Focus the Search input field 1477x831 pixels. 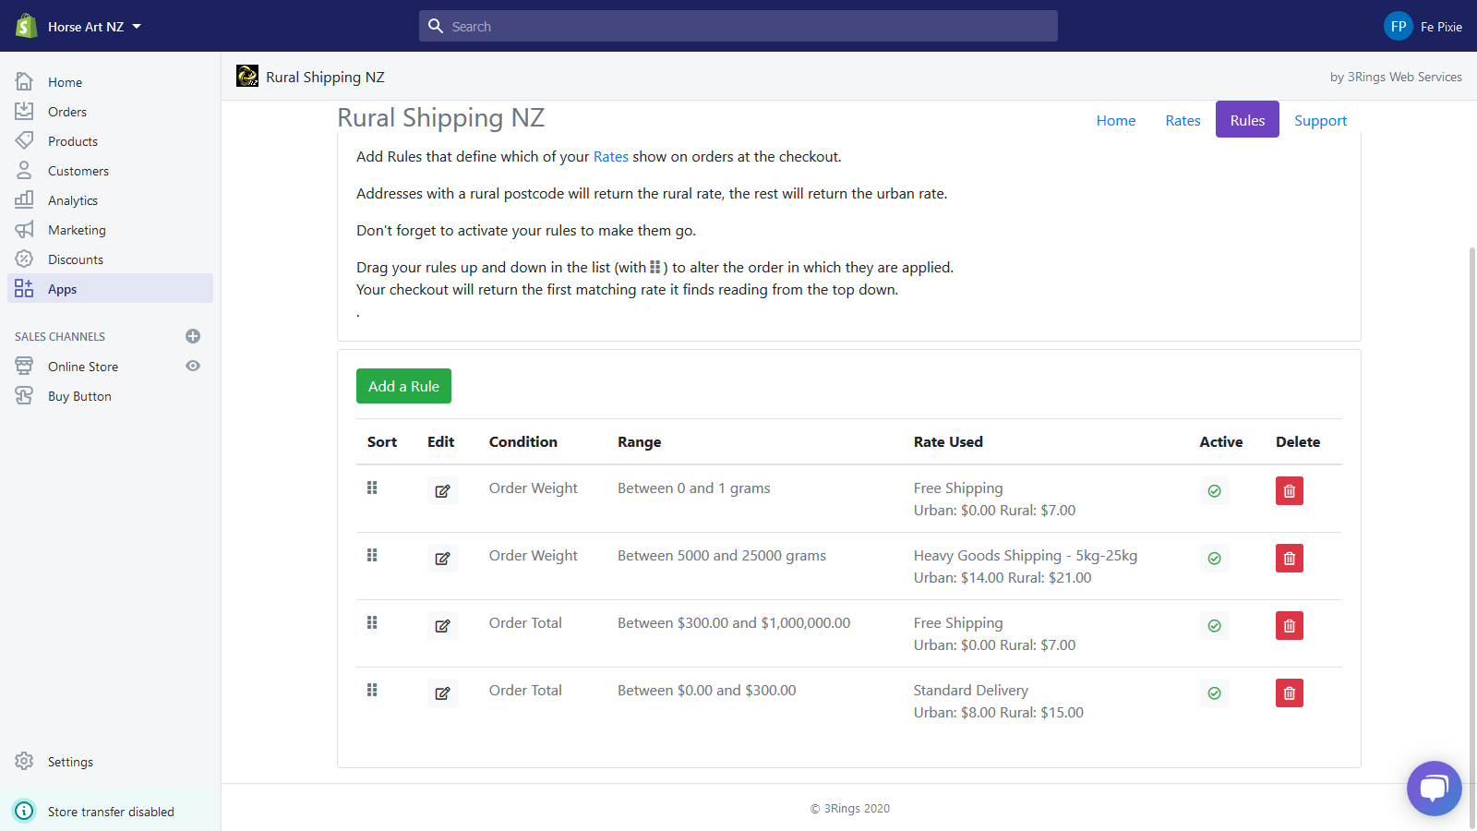tap(738, 27)
